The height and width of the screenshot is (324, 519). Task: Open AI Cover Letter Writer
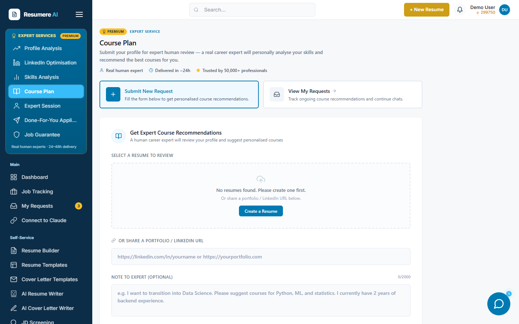[x=46, y=308]
